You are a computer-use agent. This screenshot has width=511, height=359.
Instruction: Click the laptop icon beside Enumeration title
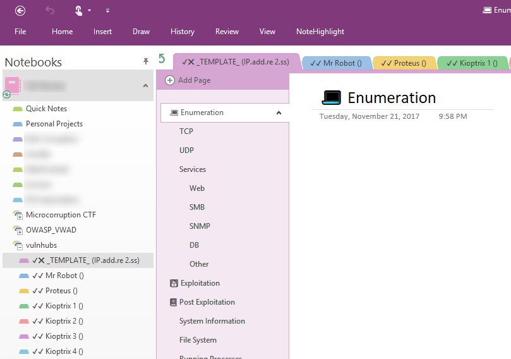pyautogui.click(x=332, y=97)
